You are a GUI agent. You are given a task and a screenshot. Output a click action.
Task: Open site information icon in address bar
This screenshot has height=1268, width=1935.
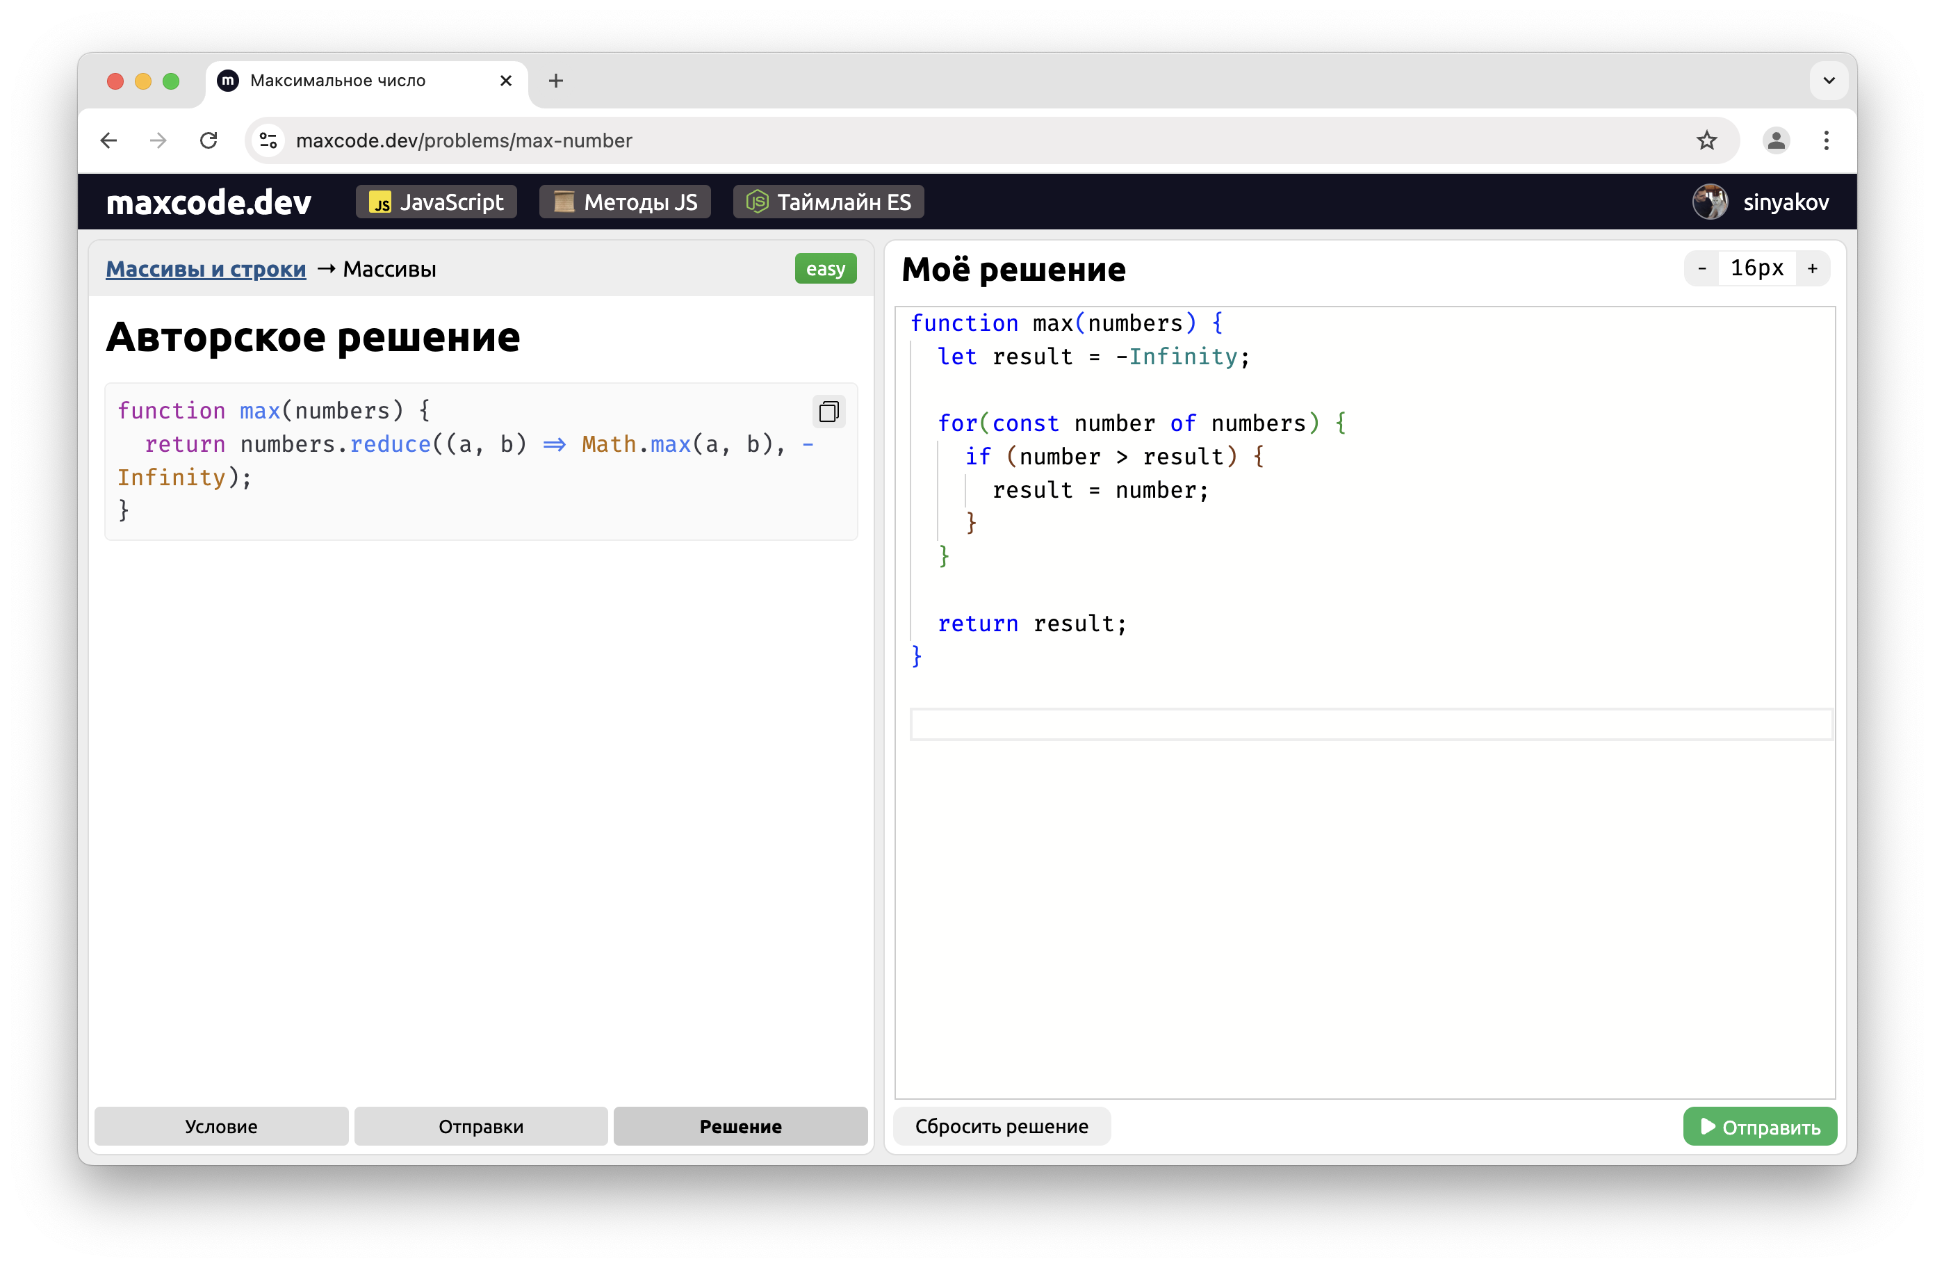pyautogui.click(x=268, y=140)
